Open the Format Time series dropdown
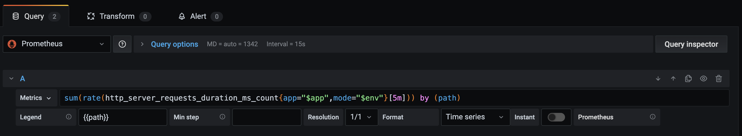The image size is (742, 136). coord(475,117)
